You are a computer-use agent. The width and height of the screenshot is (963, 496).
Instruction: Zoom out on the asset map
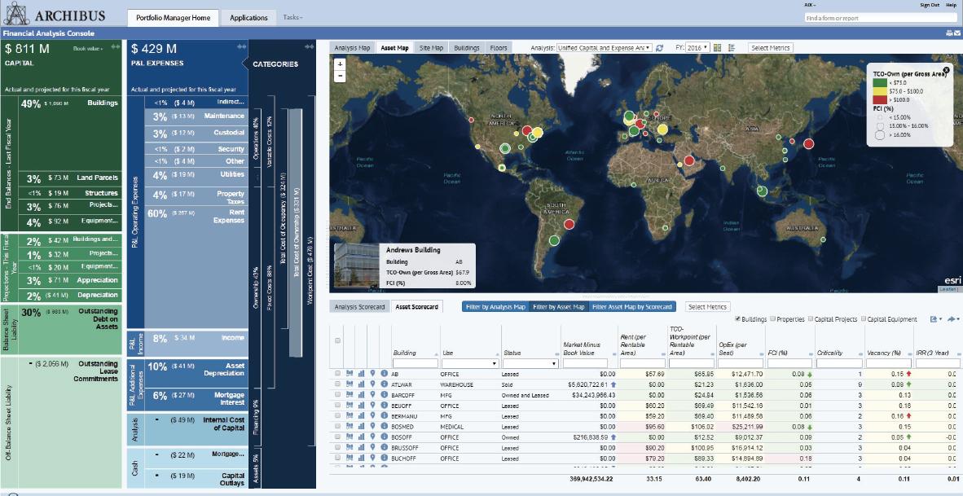(x=341, y=76)
